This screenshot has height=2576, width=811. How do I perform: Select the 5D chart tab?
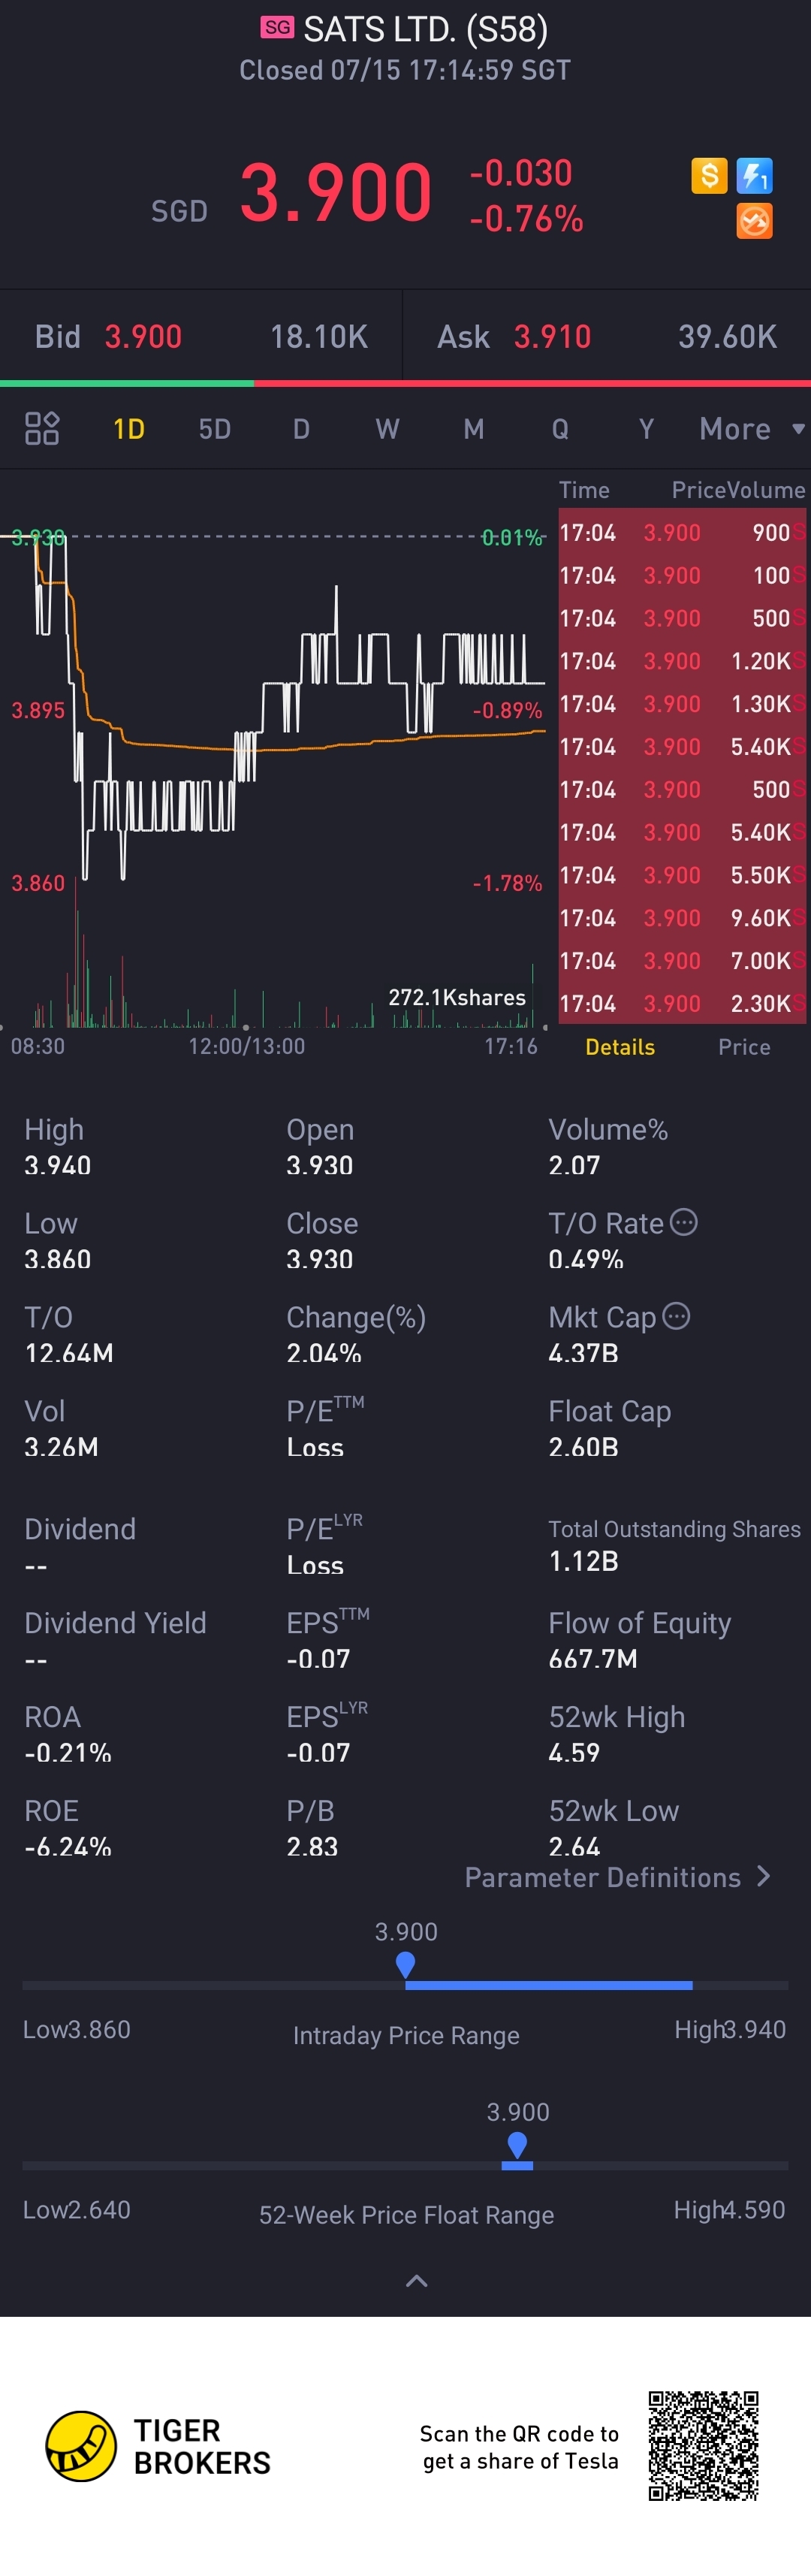click(215, 429)
